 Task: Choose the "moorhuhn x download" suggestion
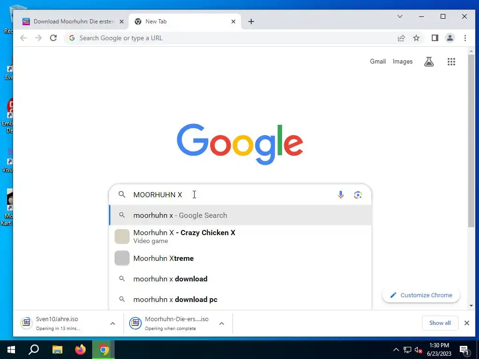click(x=240, y=279)
